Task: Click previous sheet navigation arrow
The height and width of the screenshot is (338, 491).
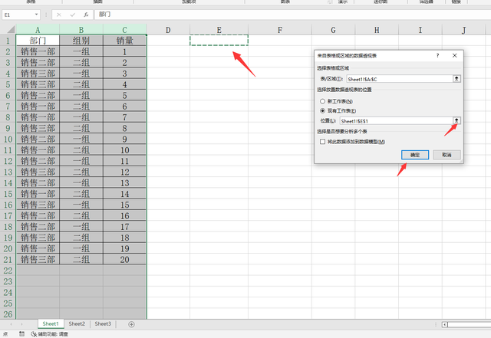Action: (12, 324)
